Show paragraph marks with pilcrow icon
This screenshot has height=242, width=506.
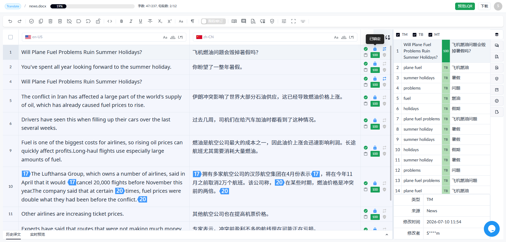[193, 21]
